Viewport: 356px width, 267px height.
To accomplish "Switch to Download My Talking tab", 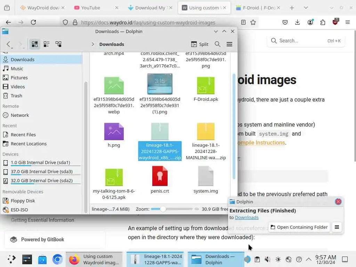I will pyautogui.click(x=150, y=8).
